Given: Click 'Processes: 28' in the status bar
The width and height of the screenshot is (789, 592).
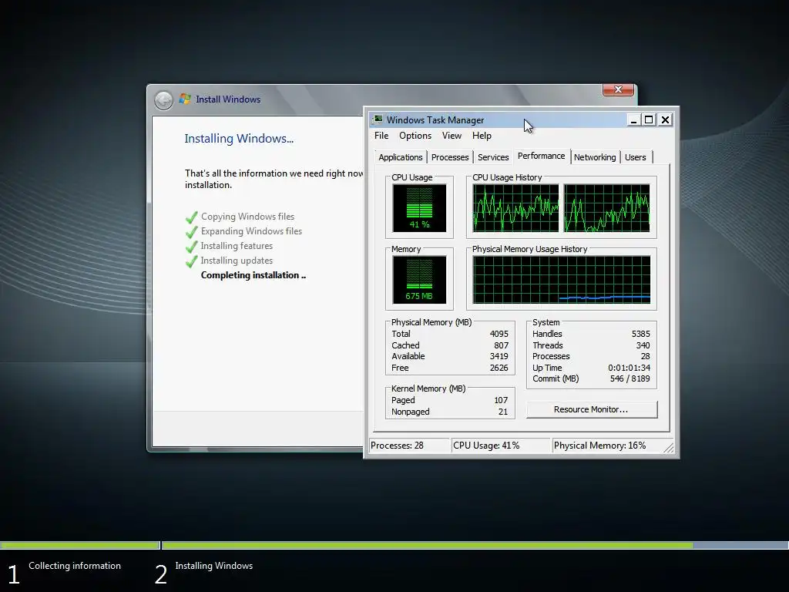Looking at the screenshot, I should 397,446.
